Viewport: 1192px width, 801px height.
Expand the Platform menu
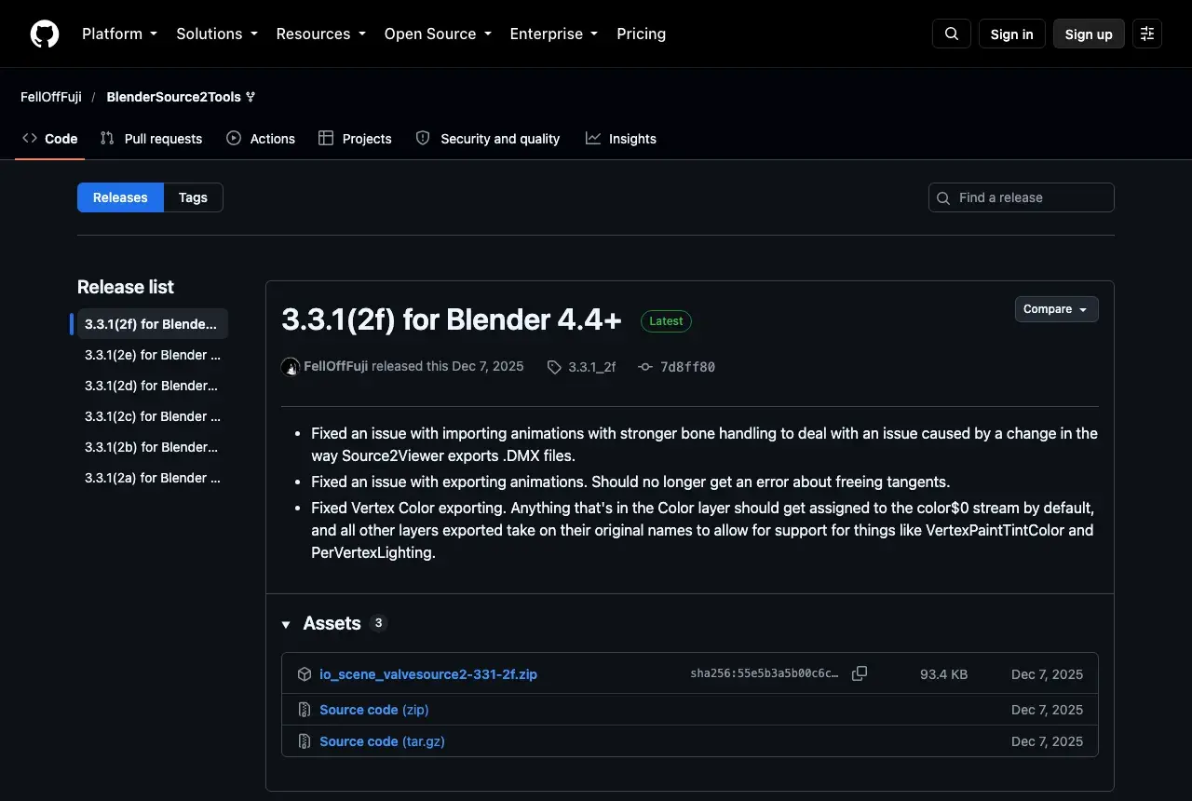click(119, 34)
